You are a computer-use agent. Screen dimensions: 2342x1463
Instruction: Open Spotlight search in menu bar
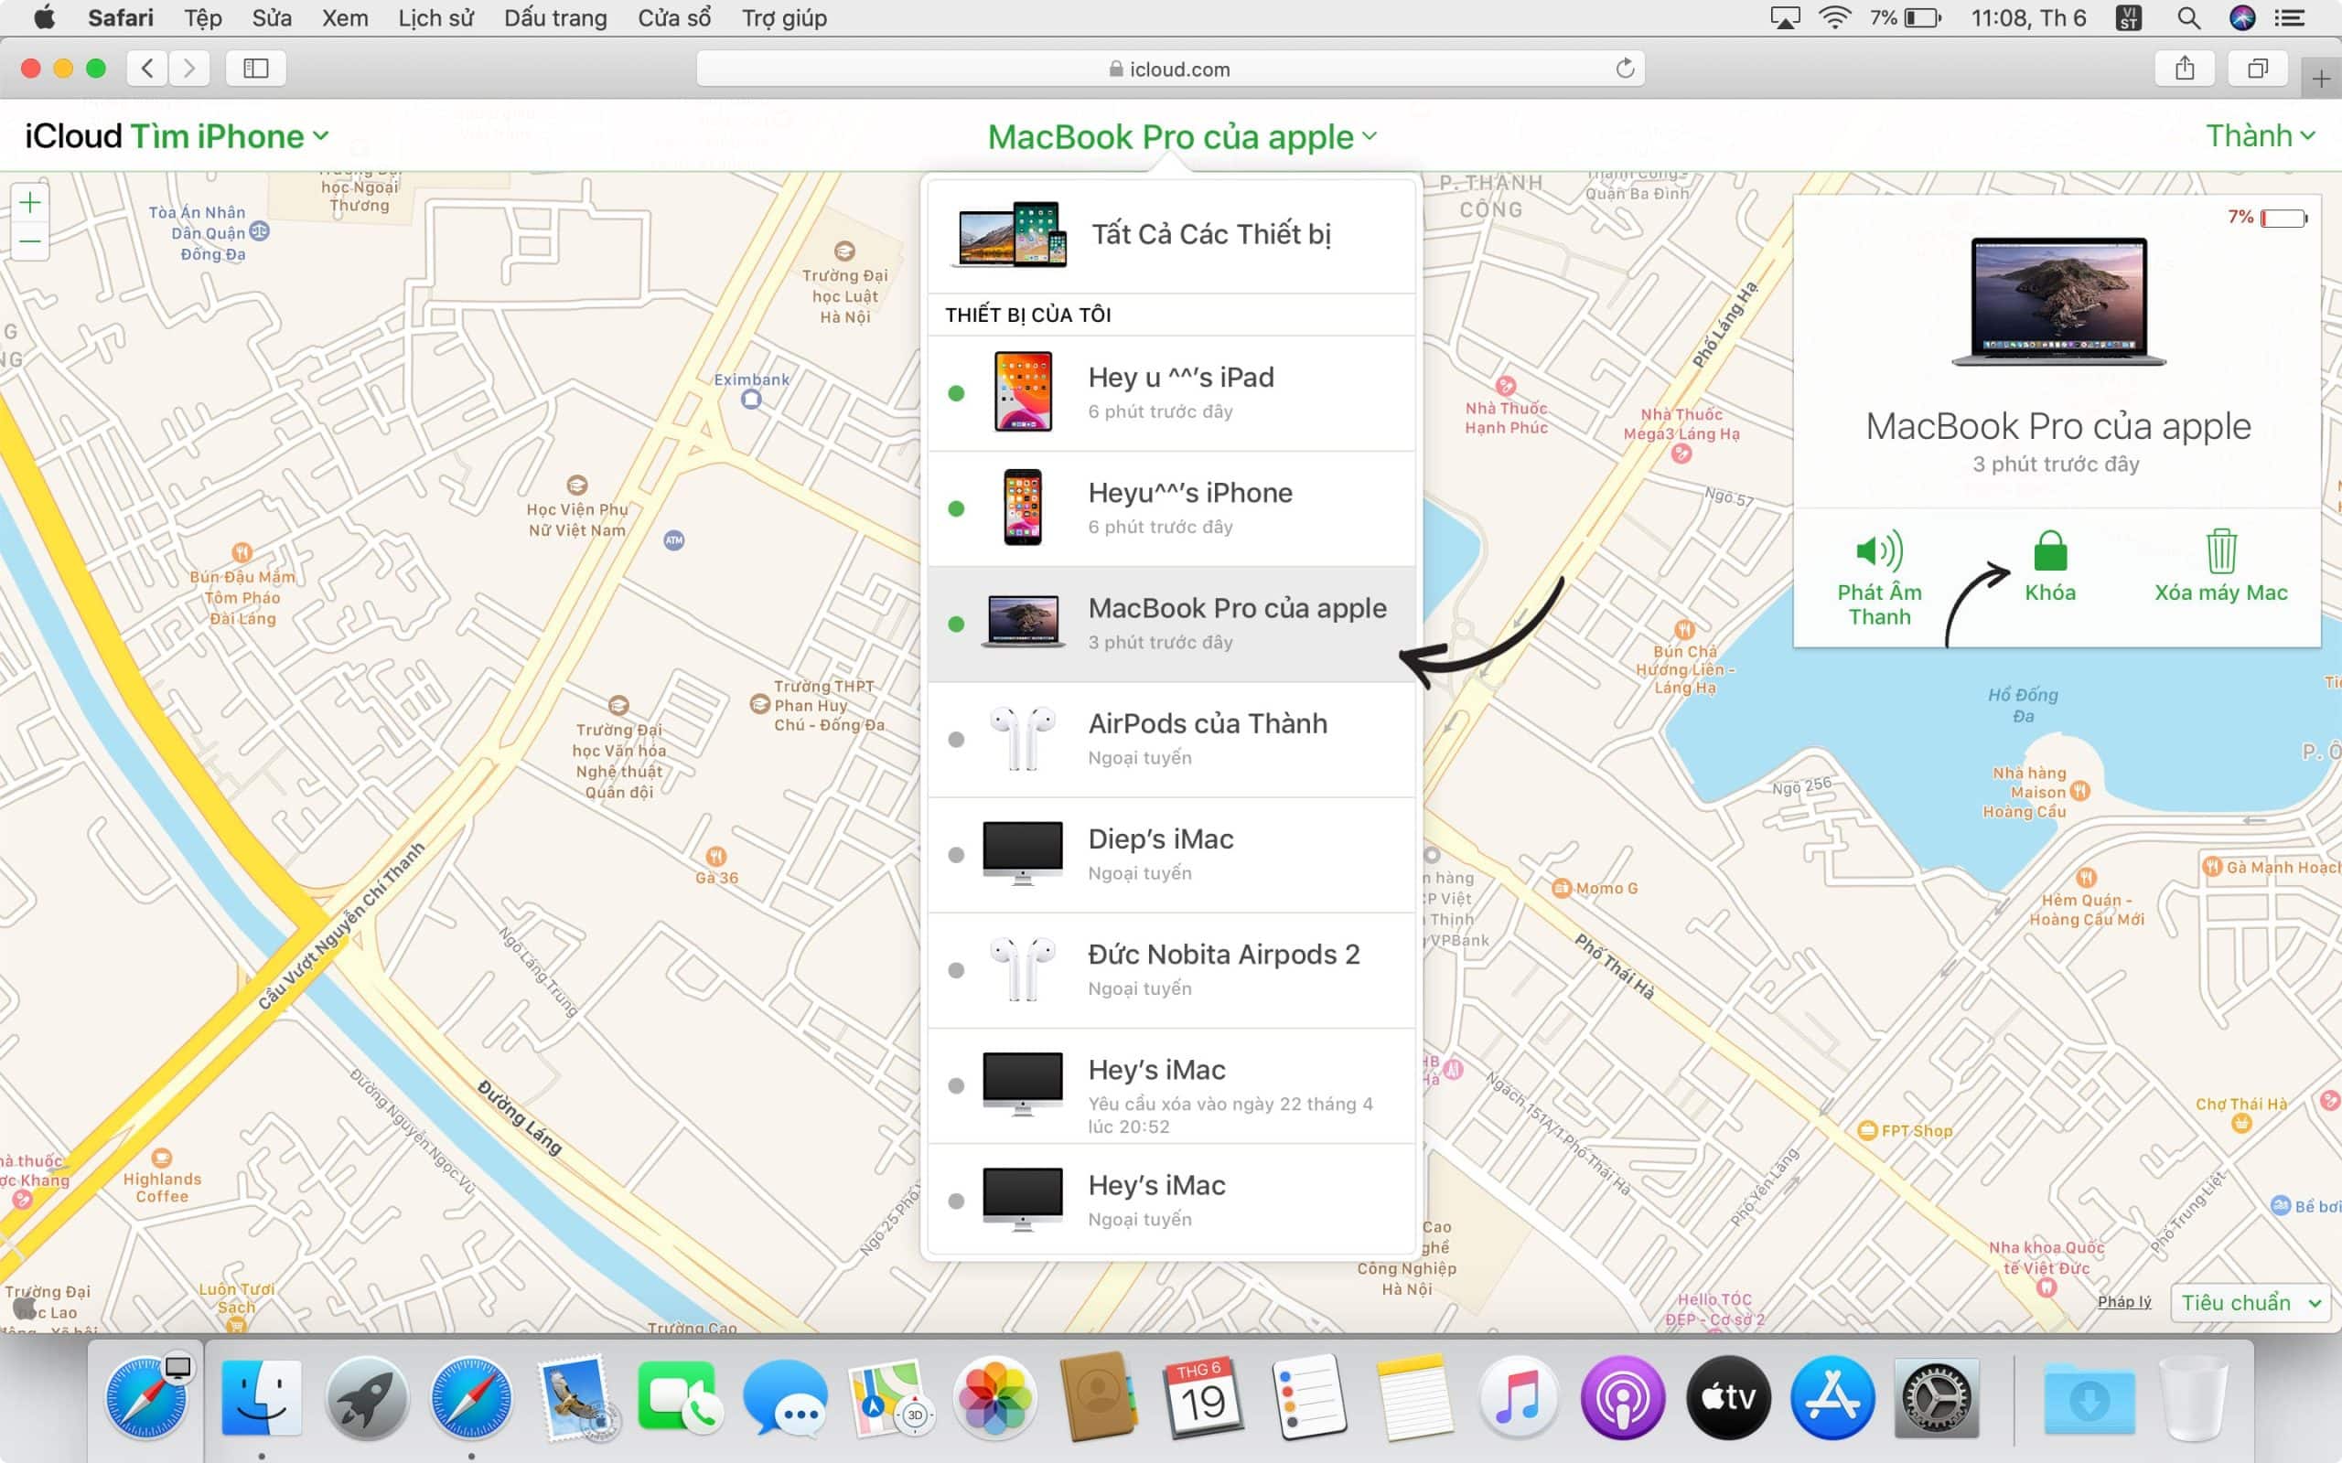[x=2188, y=17]
